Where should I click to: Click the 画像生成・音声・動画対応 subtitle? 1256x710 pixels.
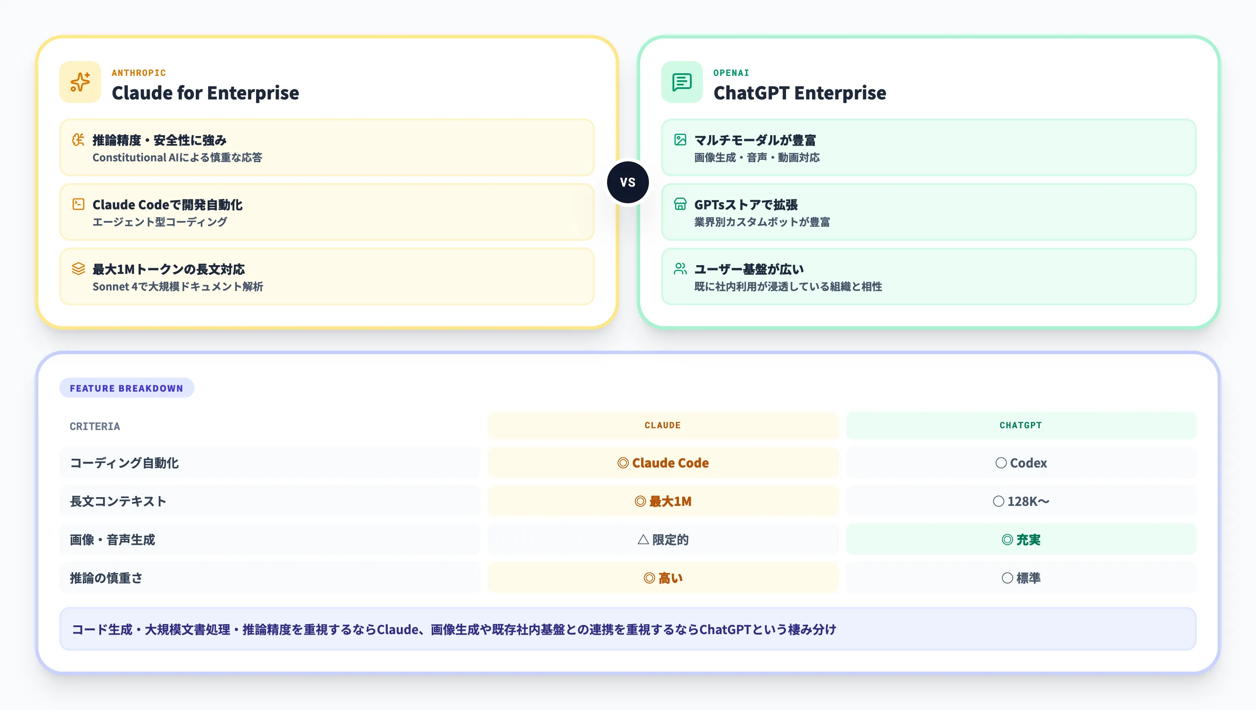point(757,157)
